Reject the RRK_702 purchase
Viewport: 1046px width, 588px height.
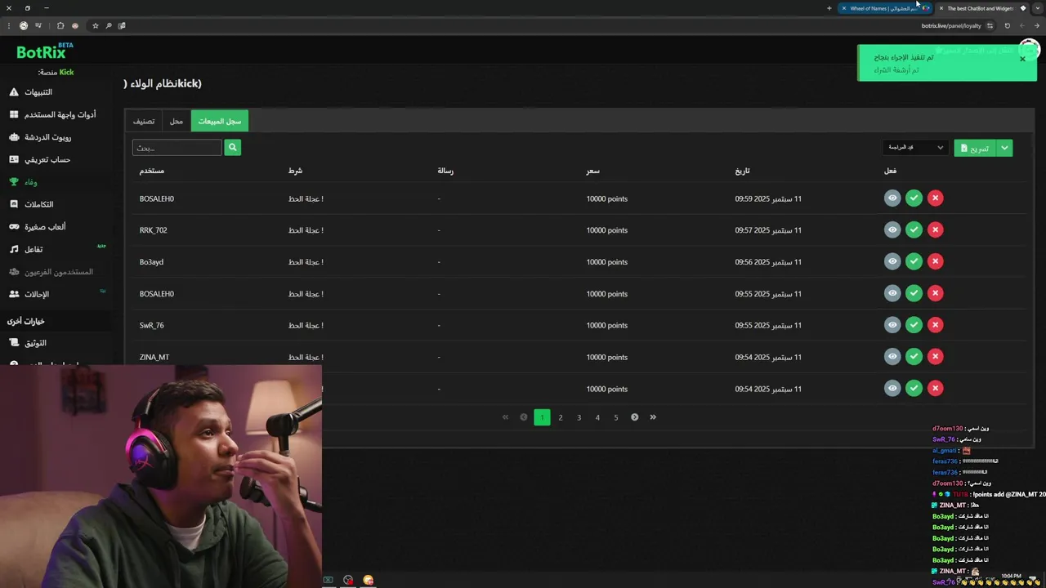[x=936, y=229]
